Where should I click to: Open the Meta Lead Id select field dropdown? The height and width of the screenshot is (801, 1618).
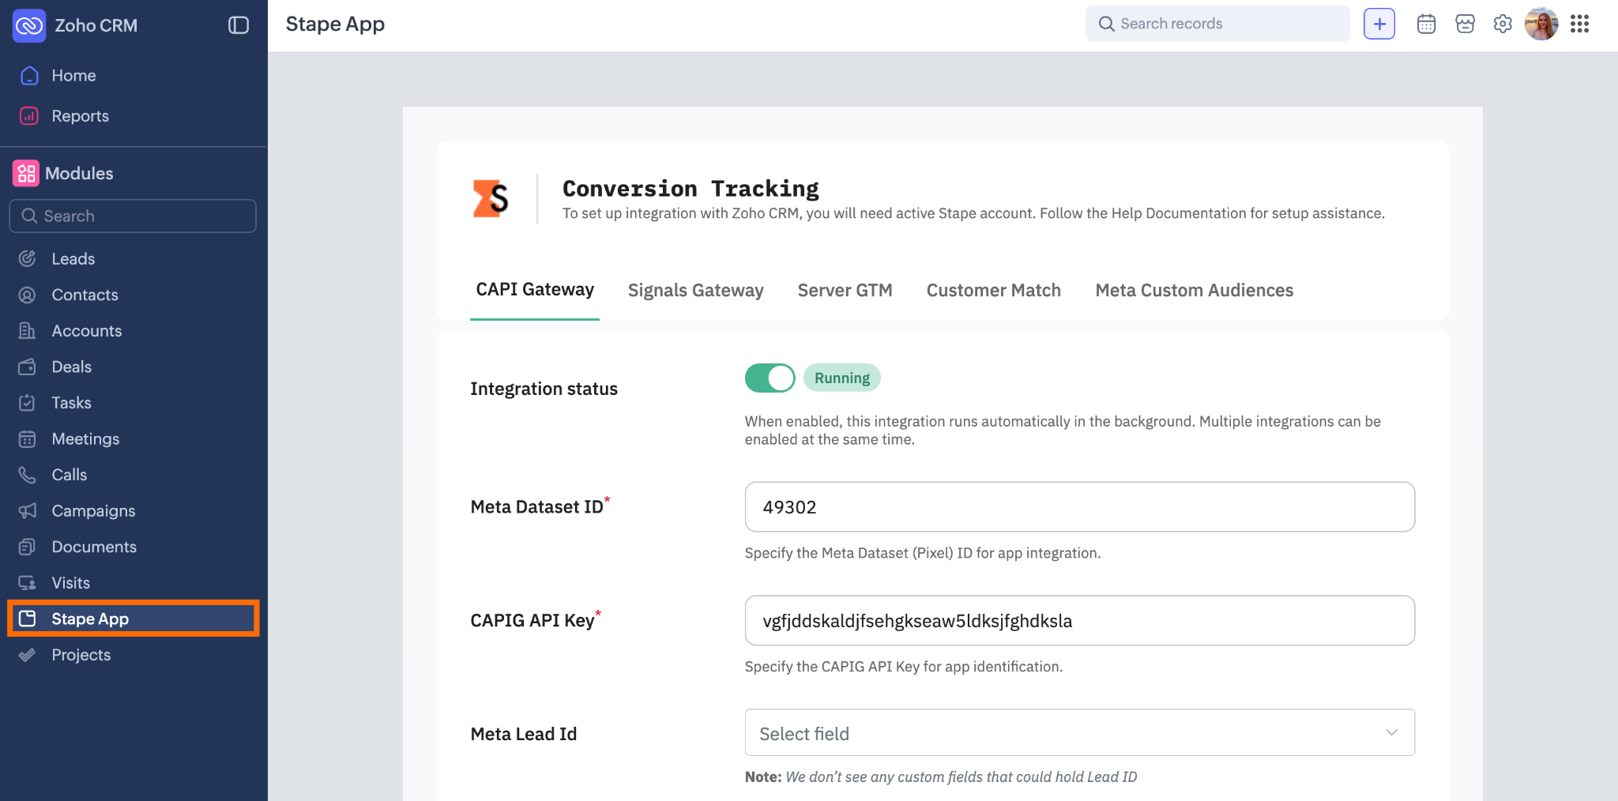(1080, 733)
